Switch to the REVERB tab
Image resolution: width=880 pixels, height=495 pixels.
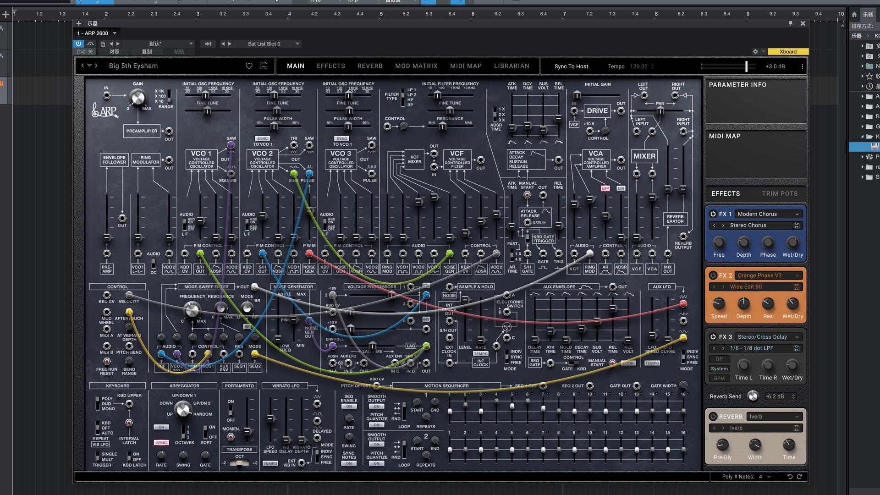(x=370, y=66)
